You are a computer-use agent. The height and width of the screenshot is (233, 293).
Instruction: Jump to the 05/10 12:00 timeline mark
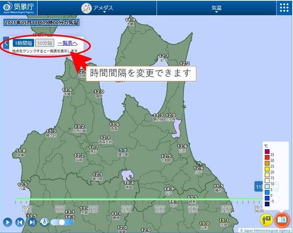(159, 209)
